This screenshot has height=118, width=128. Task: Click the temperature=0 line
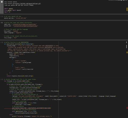[14, 56]
